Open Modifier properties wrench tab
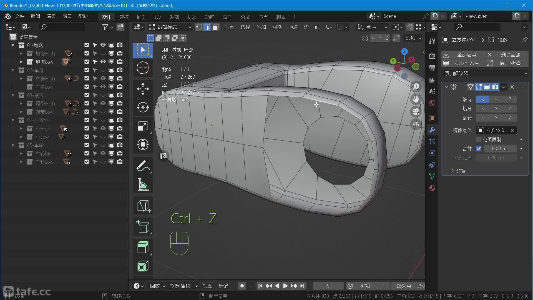The width and height of the screenshot is (533, 300). click(x=432, y=130)
